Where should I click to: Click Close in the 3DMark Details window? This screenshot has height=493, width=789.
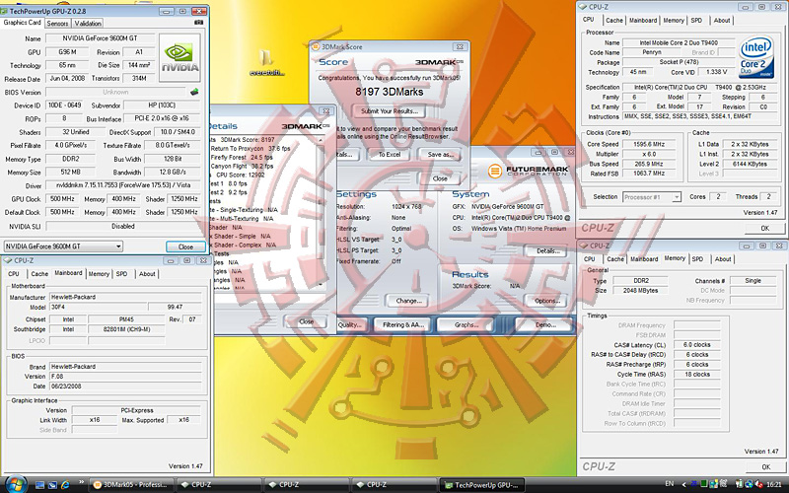click(x=306, y=321)
